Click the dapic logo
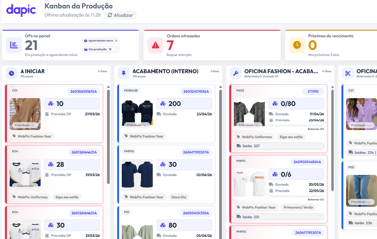 [21, 10]
